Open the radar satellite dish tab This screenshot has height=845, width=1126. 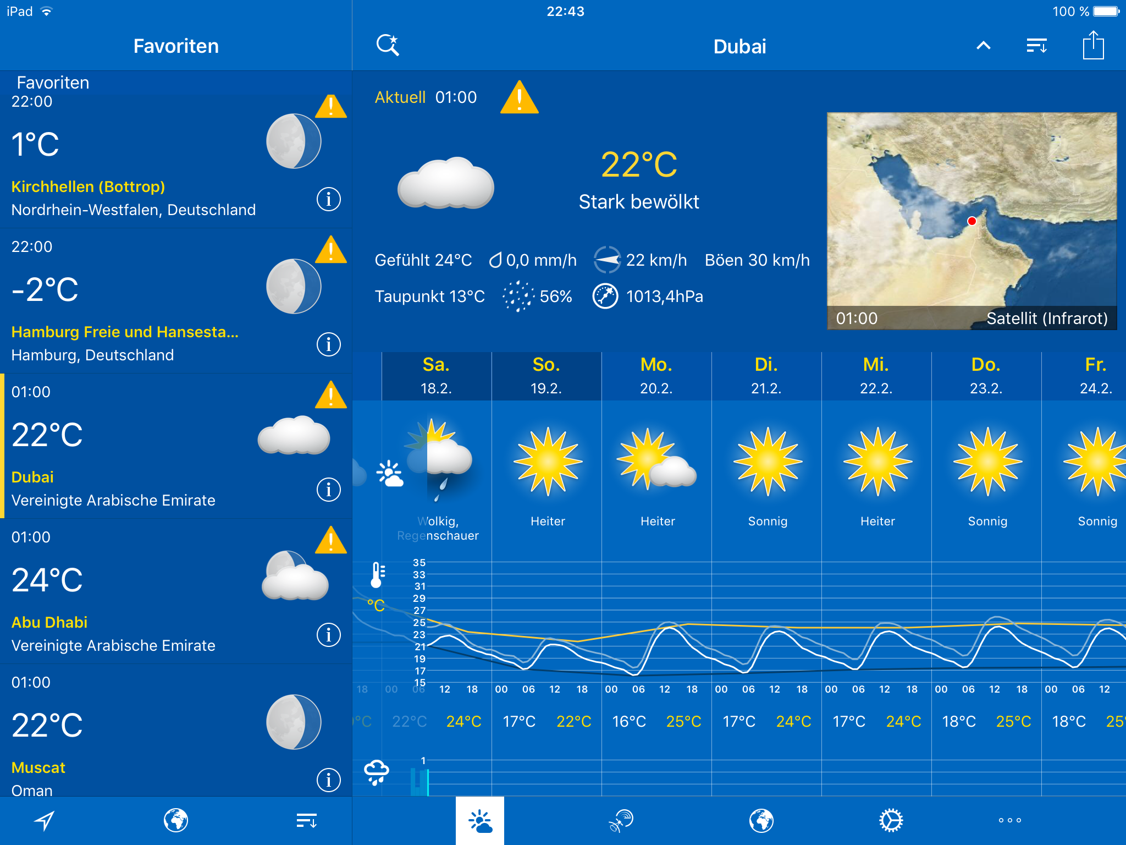pos(621,820)
